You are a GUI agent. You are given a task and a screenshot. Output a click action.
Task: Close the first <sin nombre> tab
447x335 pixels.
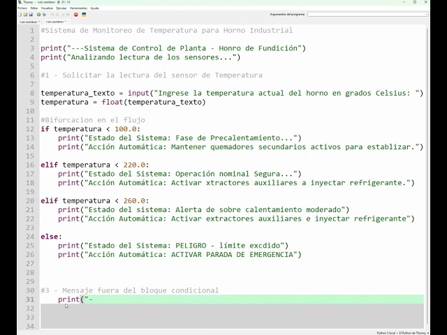pos(41,22)
